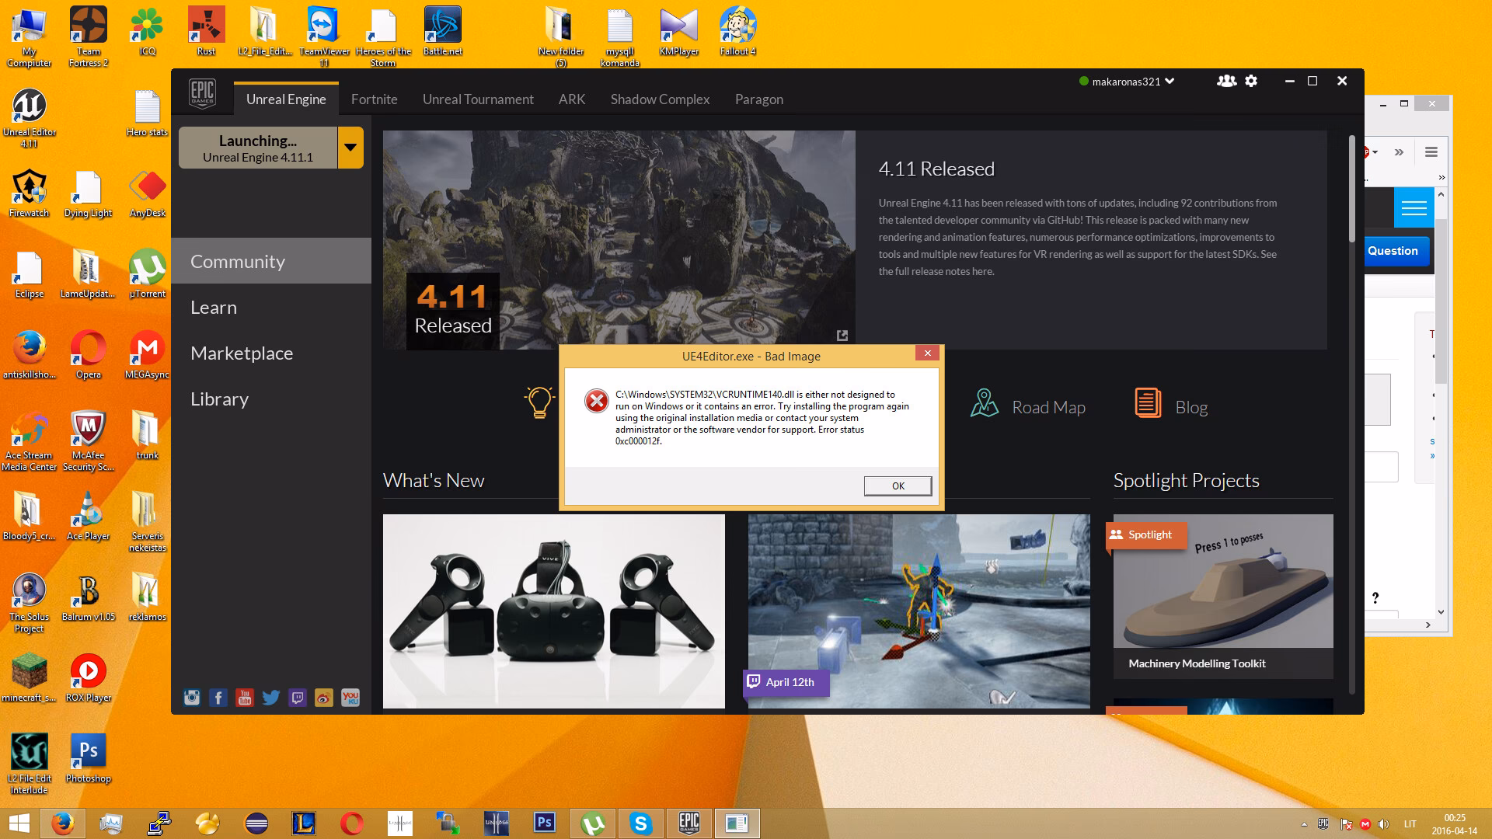The width and height of the screenshot is (1492, 839).
Task: Switch to the Fortnite tab
Action: click(x=374, y=99)
